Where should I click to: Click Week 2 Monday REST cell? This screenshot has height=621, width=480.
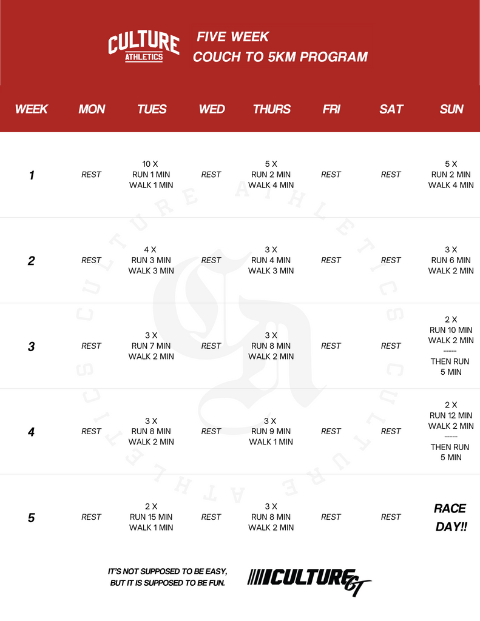click(91, 260)
